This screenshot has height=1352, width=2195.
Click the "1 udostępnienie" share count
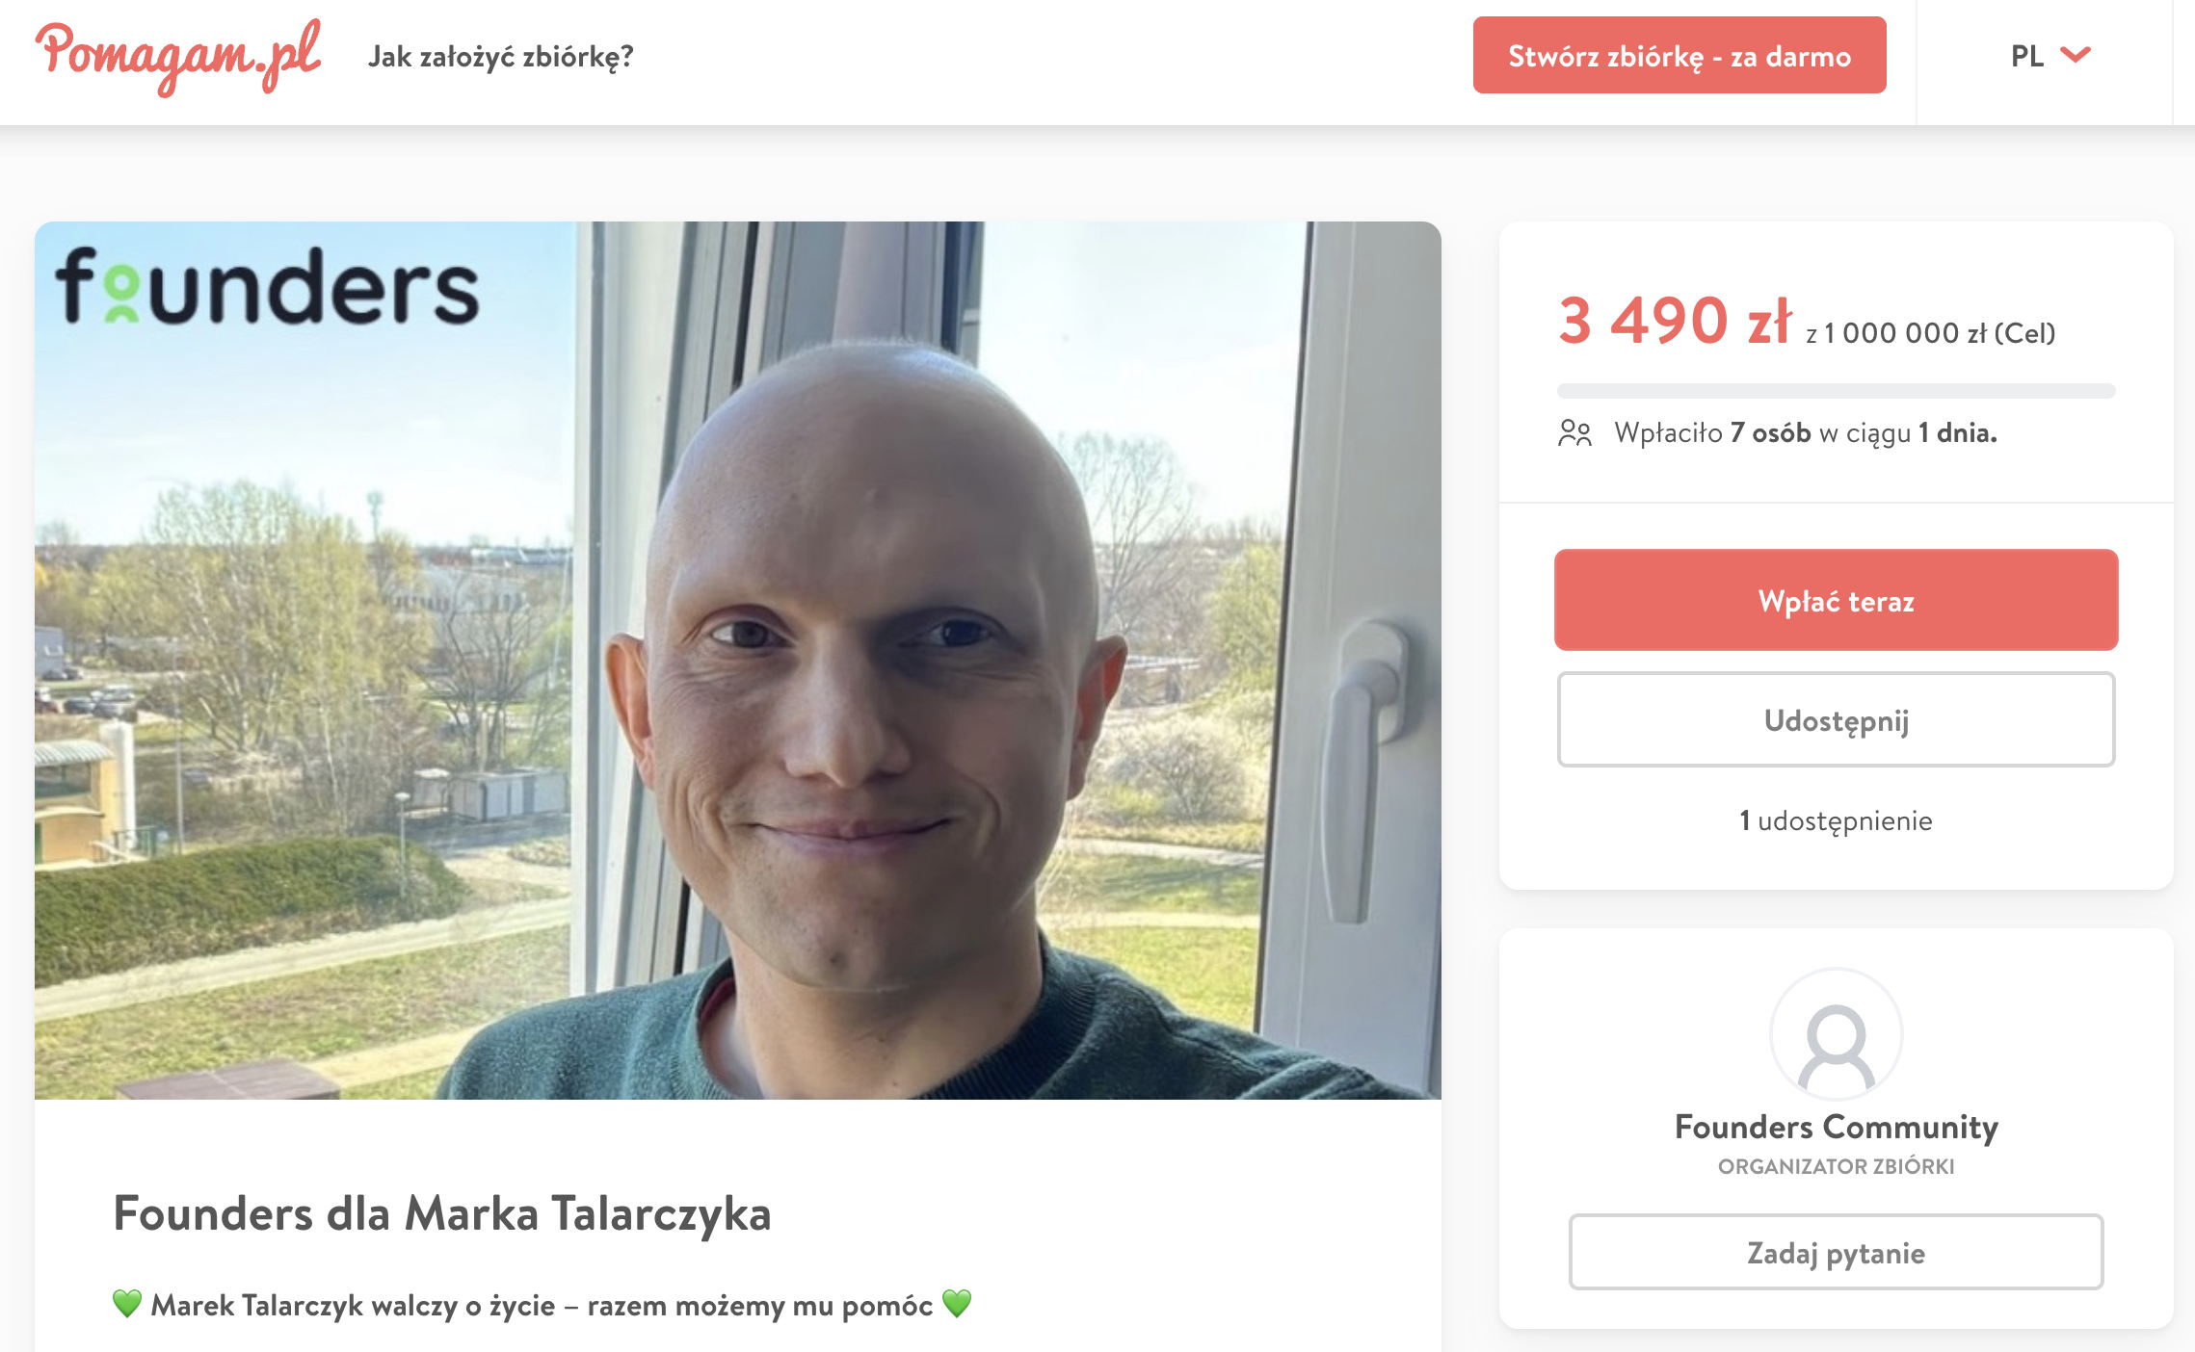(x=1837, y=820)
